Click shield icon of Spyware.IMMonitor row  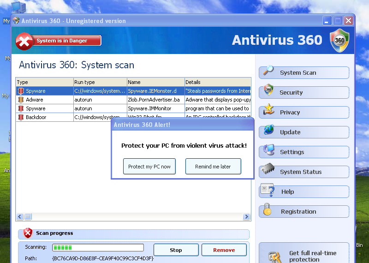21,108
